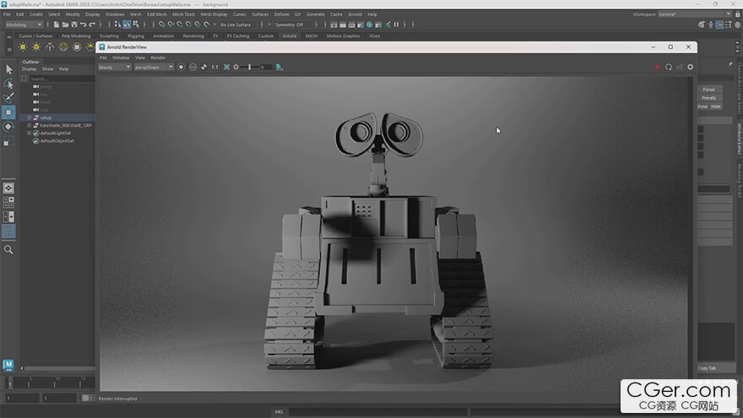Select defaultObjectSet in Outliner
This screenshot has width=743, height=418.
pyautogui.click(x=57, y=141)
